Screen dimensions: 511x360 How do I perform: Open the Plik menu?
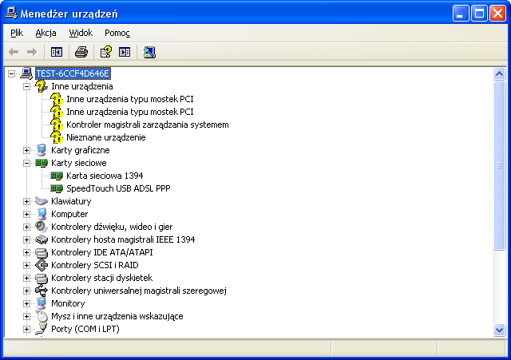tap(17, 33)
